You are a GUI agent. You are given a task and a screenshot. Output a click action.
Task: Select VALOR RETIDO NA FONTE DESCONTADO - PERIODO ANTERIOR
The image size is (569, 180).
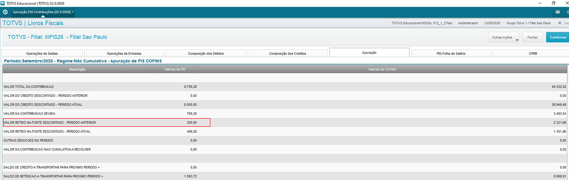point(285,122)
